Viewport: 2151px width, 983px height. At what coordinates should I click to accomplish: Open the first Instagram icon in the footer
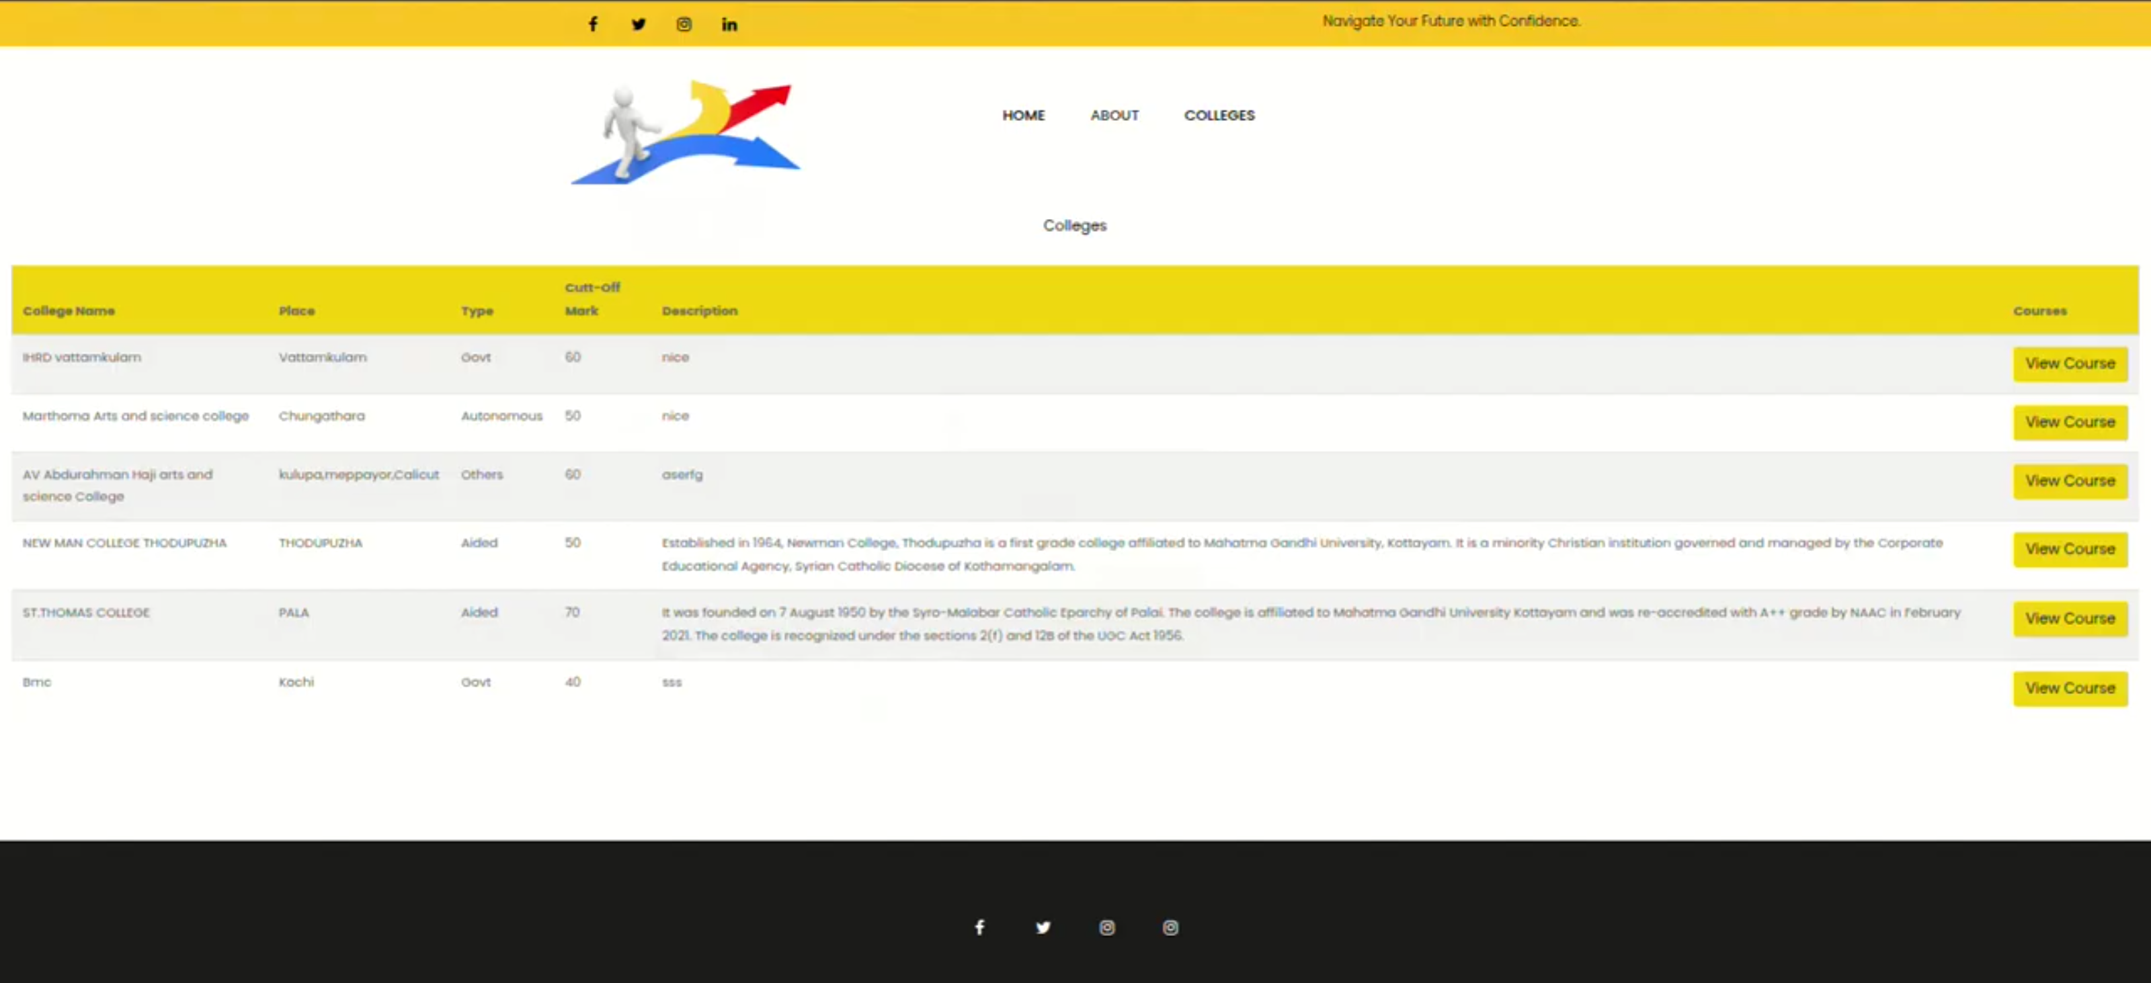(x=1107, y=927)
